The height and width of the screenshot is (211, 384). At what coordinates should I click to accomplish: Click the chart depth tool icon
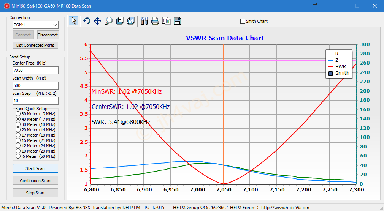pyautogui.click(x=120, y=21)
